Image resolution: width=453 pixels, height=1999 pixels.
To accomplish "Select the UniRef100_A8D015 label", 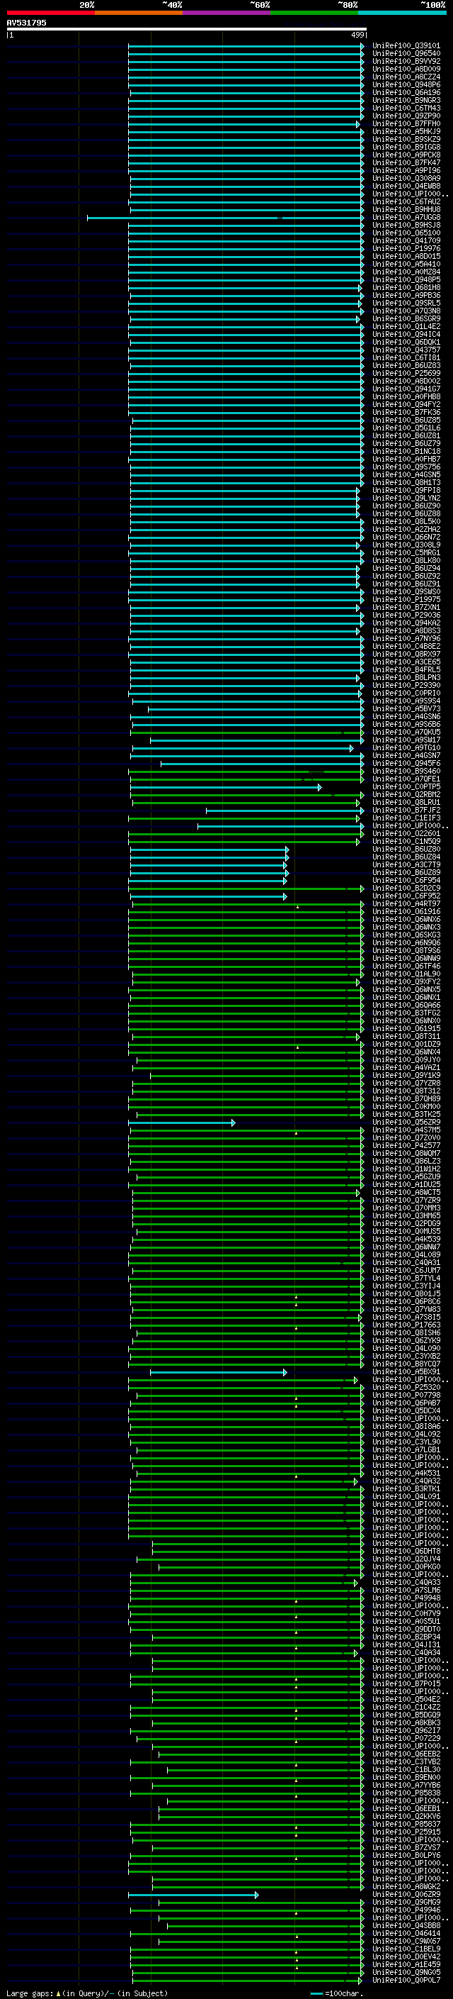I will point(406,256).
